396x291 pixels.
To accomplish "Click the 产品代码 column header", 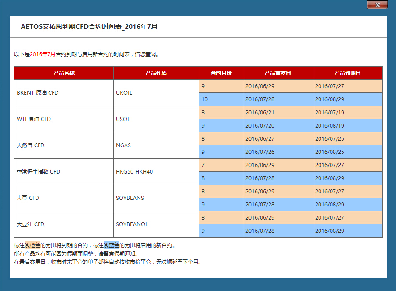I will pos(156,73).
